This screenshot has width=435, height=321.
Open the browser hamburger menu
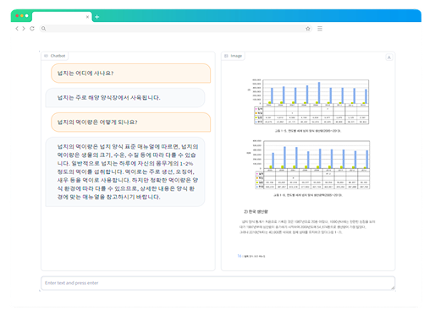(x=320, y=29)
